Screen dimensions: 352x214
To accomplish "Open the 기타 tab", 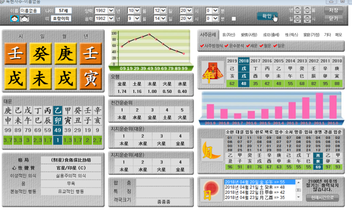I will (x=327, y=35).
